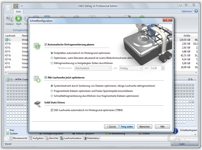The width and height of the screenshot is (202, 150).
Task: Click the quick access toolbar icon
Action: pos(16,6)
